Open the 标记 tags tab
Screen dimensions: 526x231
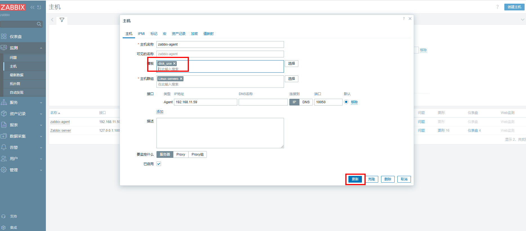(154, 34)
